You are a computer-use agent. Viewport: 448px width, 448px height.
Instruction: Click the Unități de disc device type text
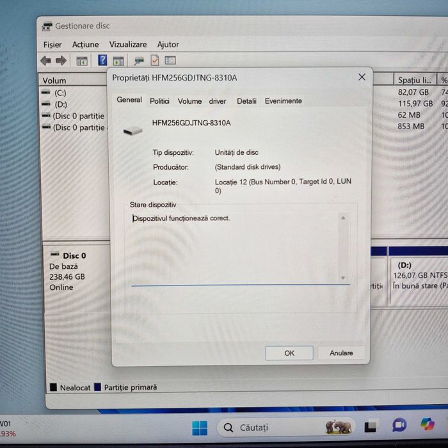[x=236, y=152]
